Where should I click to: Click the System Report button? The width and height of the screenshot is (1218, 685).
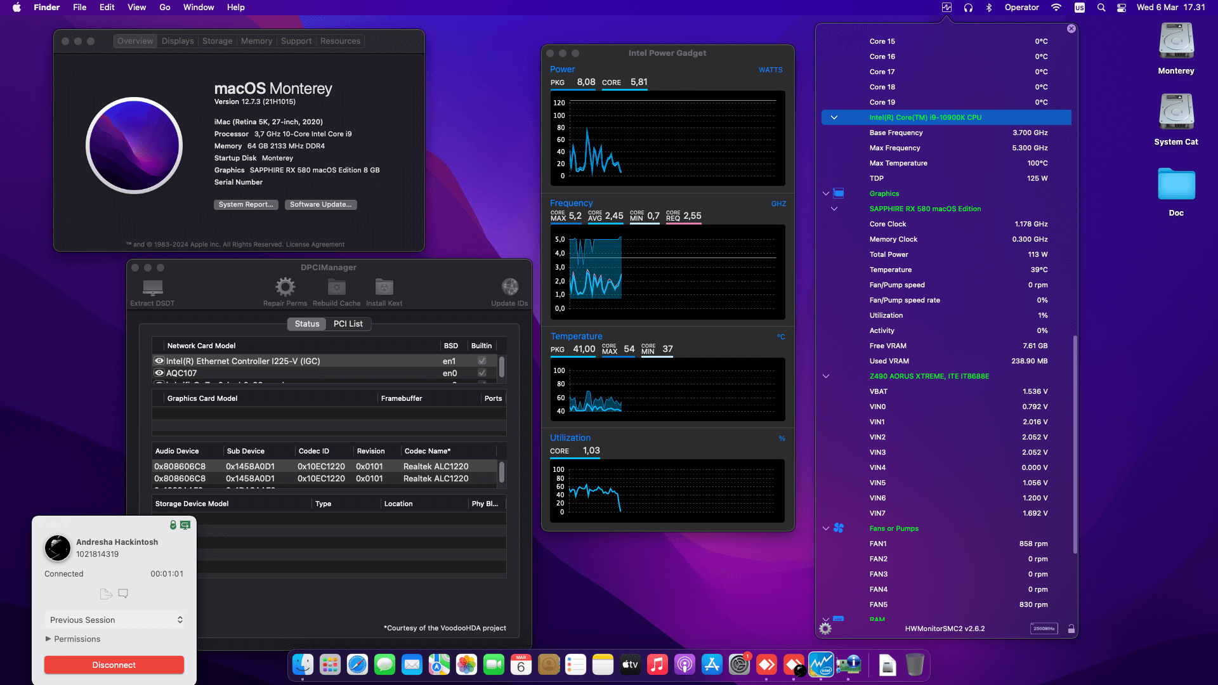tap(246, 204)
